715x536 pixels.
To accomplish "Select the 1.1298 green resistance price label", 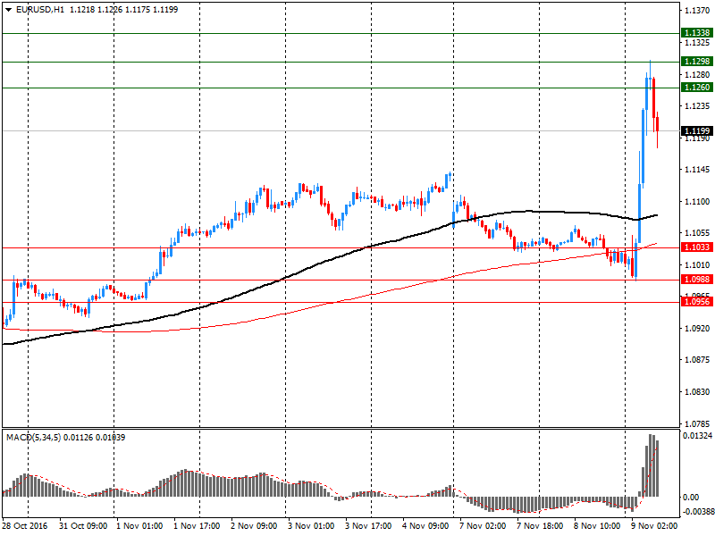I will [696, 61].
